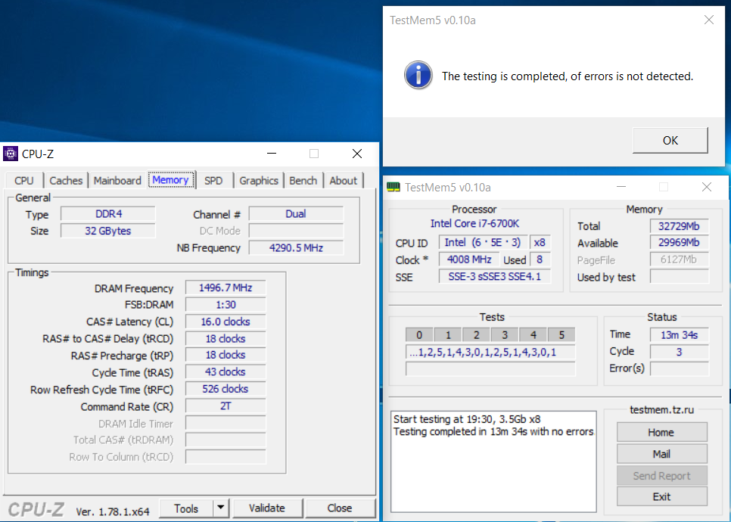731x522 pixels.
Task: Select test 5 box in Tests
Action: (561, 334)
